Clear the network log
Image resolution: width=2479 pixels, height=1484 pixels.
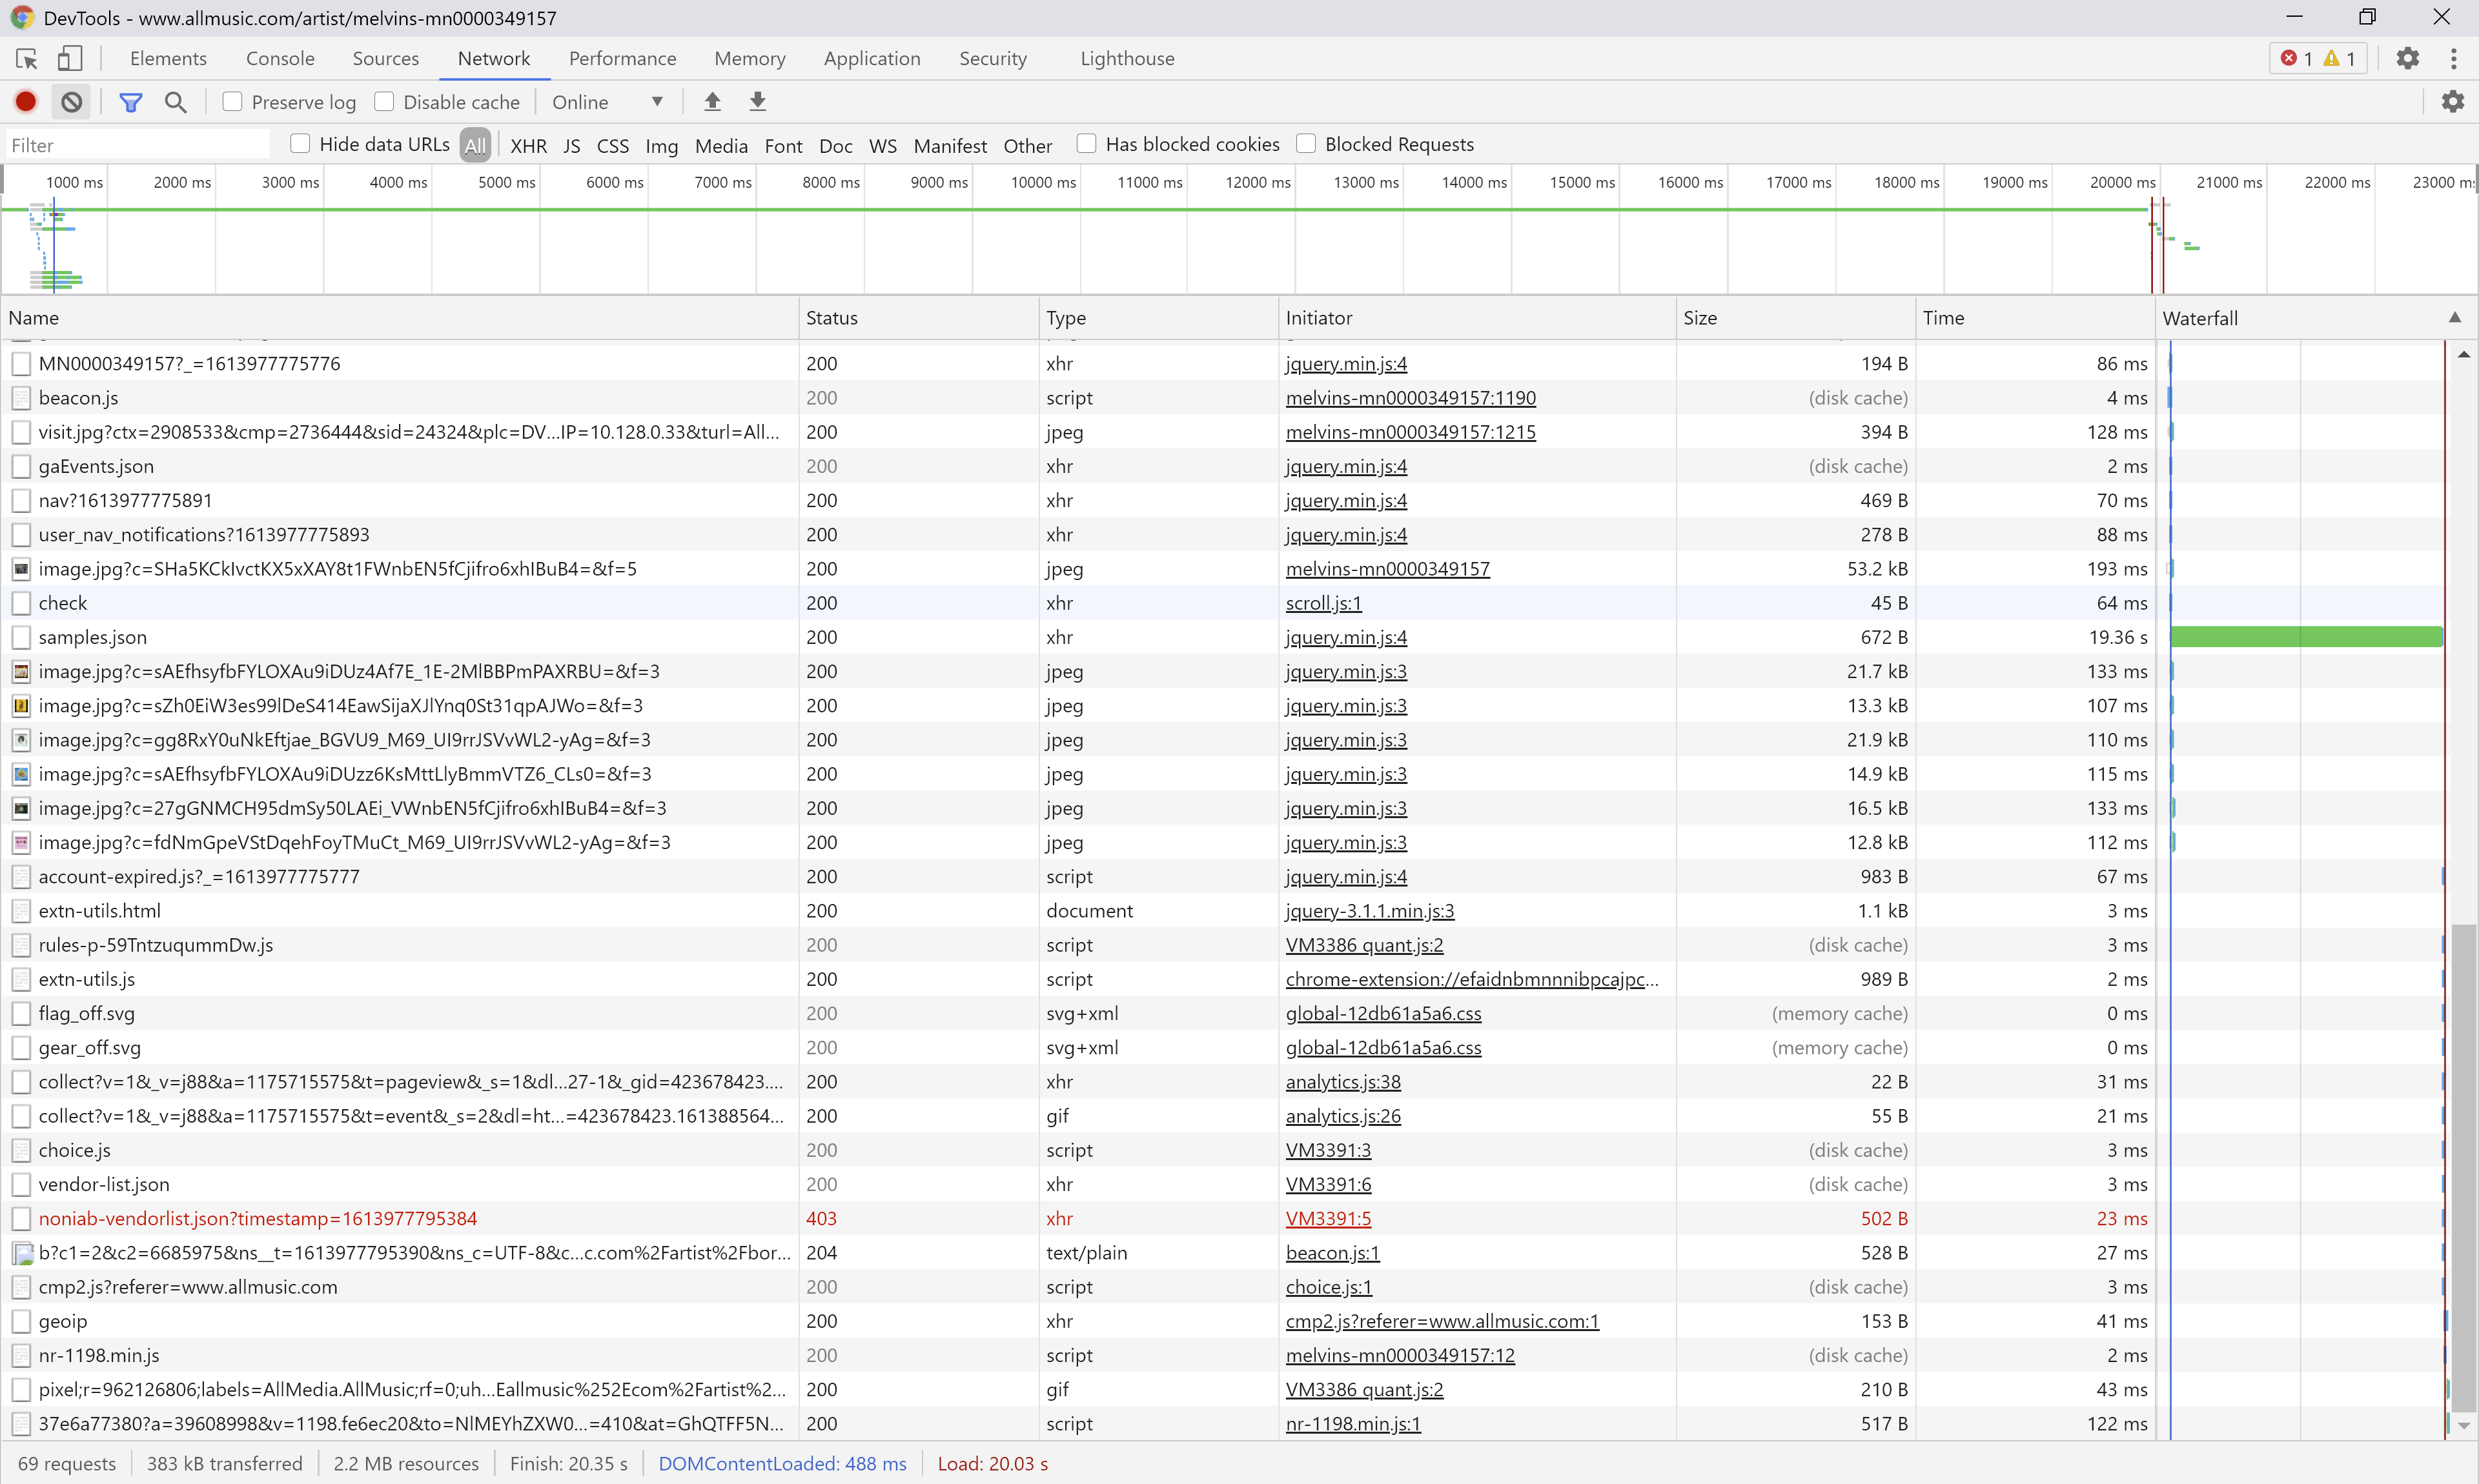pos(71,101)
